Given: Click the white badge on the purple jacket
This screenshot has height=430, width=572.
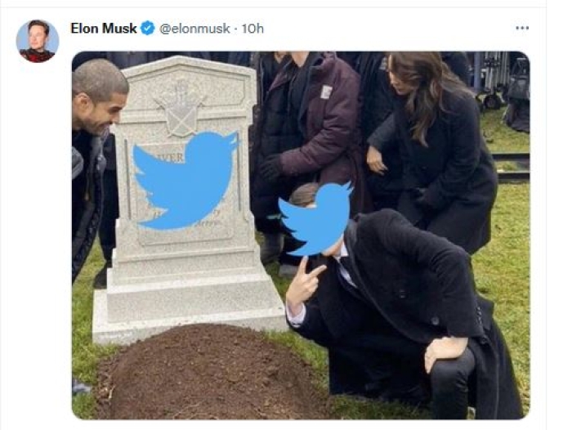Looking at the screenshot, I should click(326, 92).
